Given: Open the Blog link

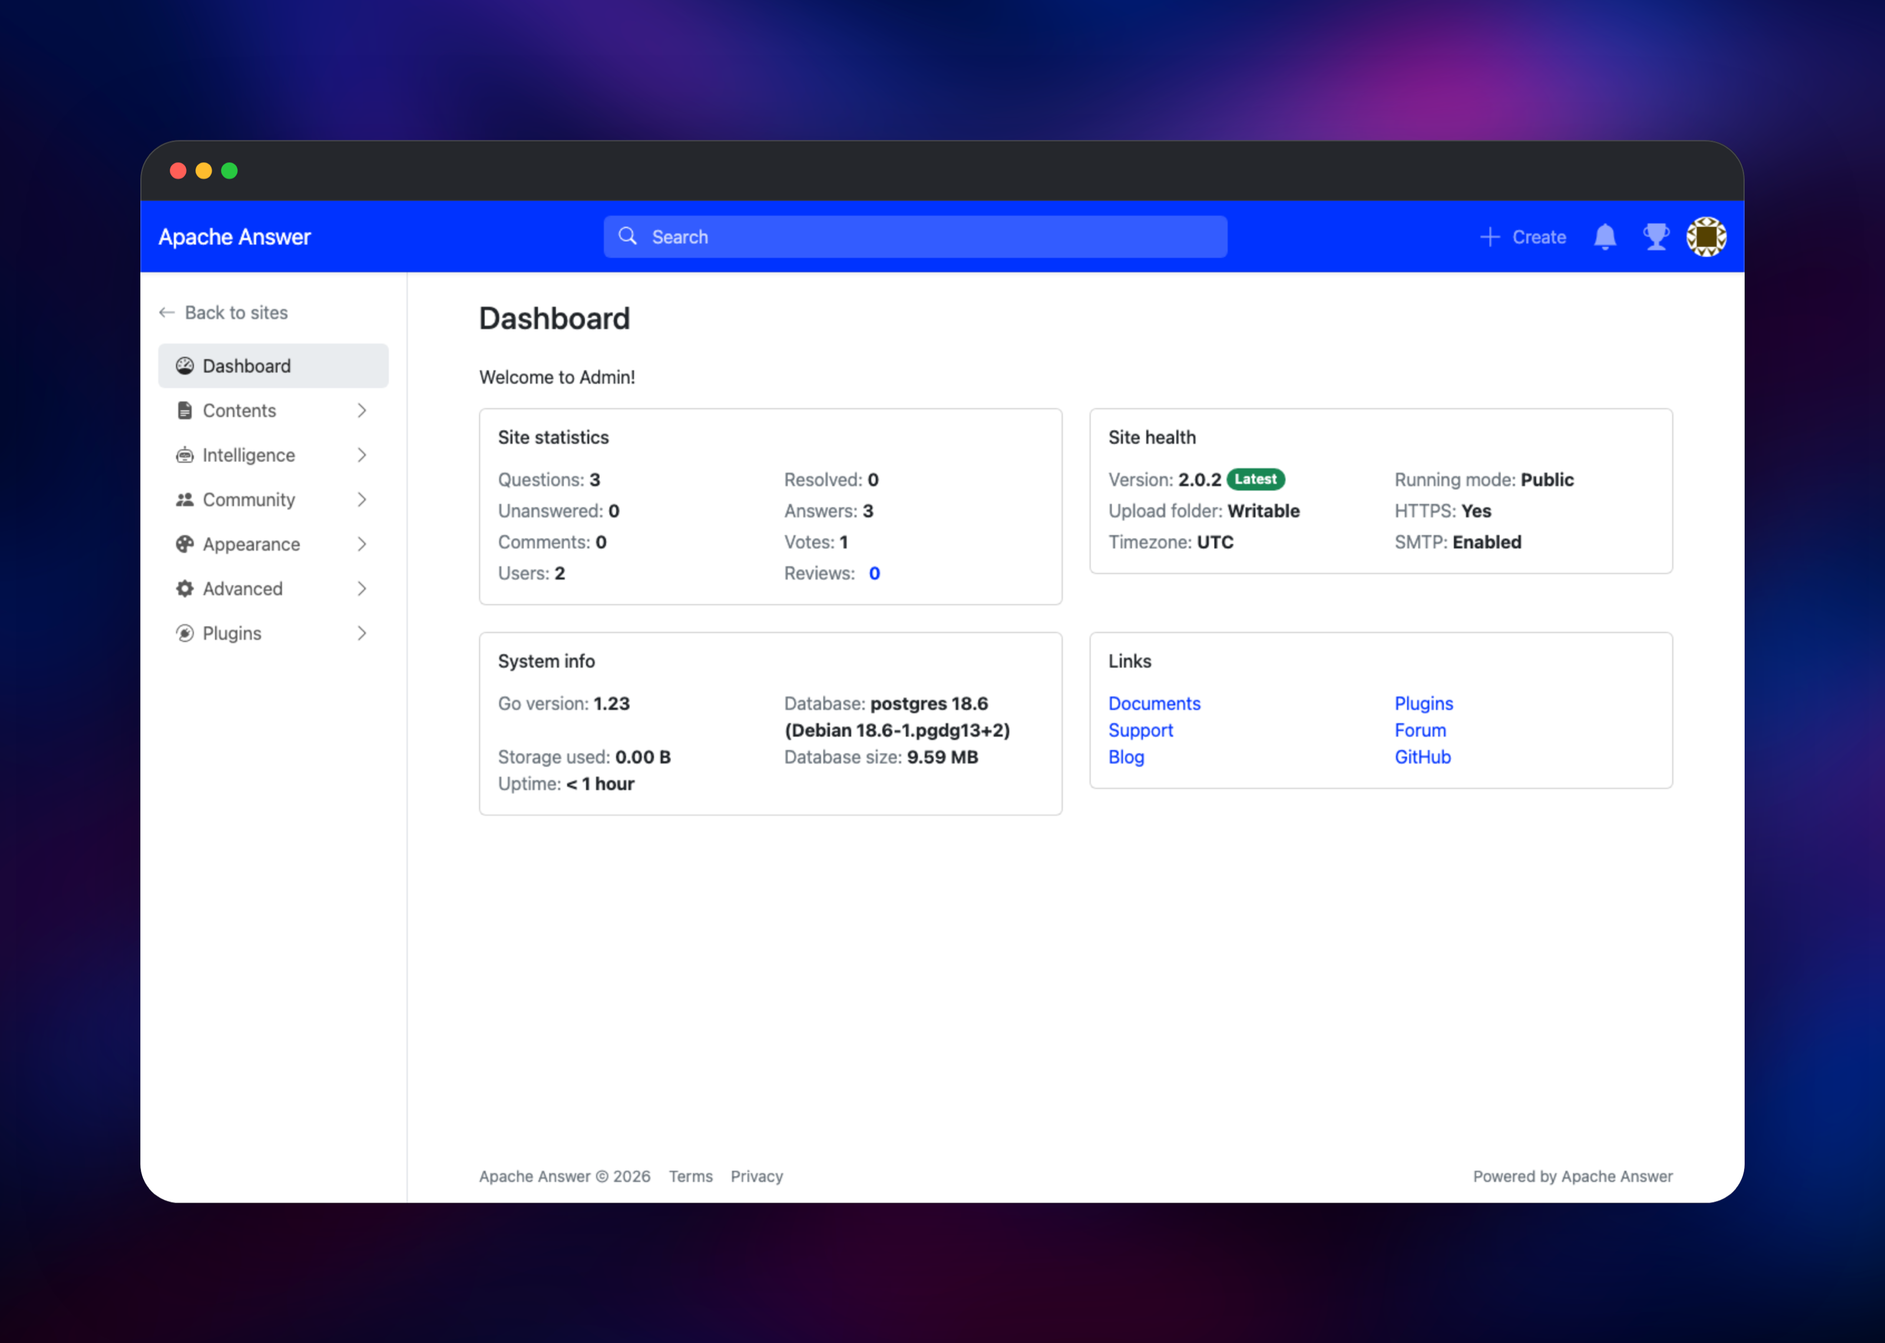Looking at the screenshot, I should coord(1126,758).
